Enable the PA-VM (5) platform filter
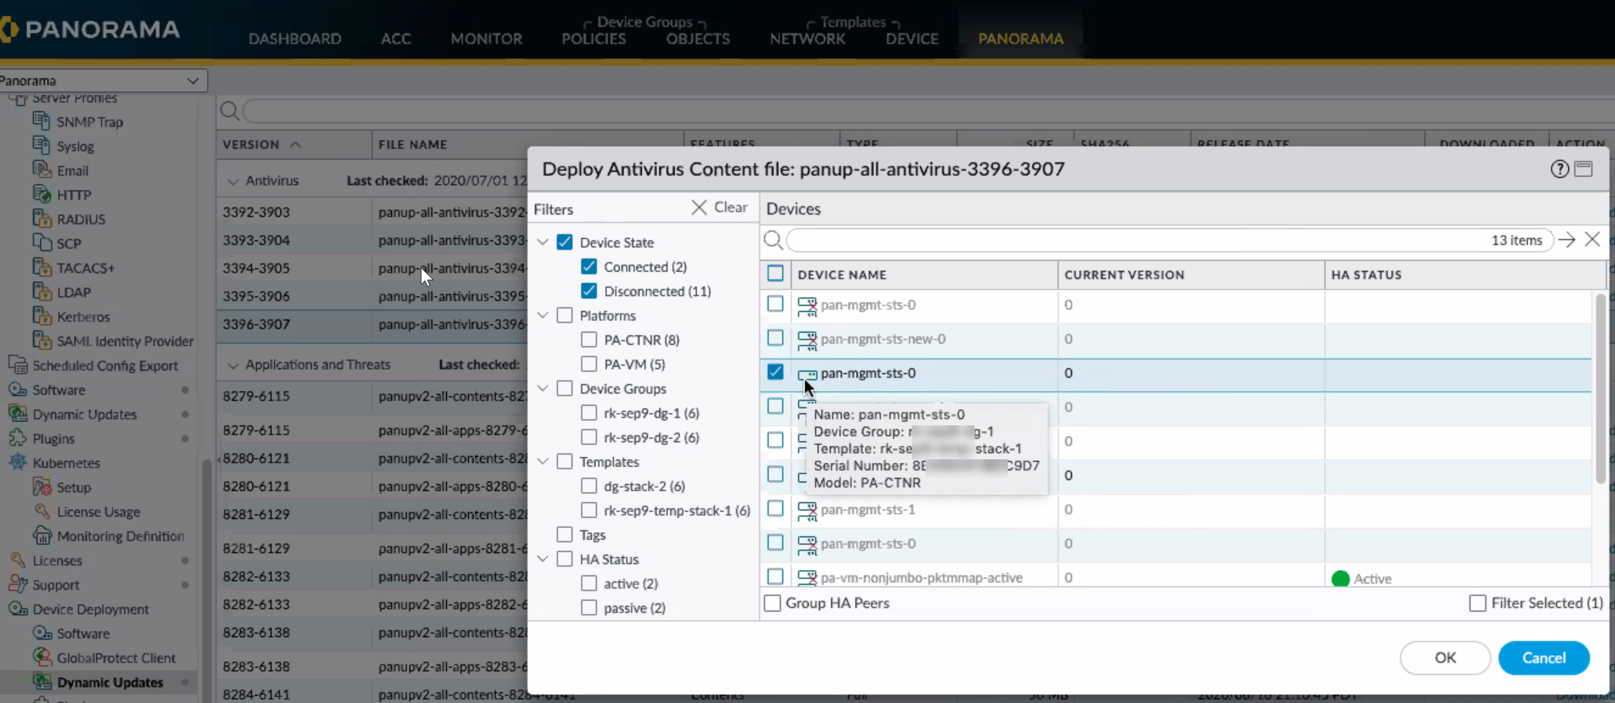The height and width of the screenshot is (703, 1615). pyautogui.click(x=589, y=364)
